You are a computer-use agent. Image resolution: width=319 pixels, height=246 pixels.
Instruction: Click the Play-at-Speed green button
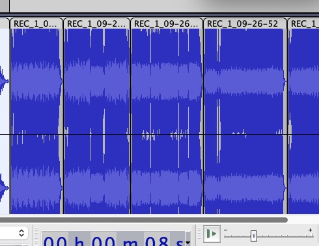pyautogui.click(x=212, y=234)
